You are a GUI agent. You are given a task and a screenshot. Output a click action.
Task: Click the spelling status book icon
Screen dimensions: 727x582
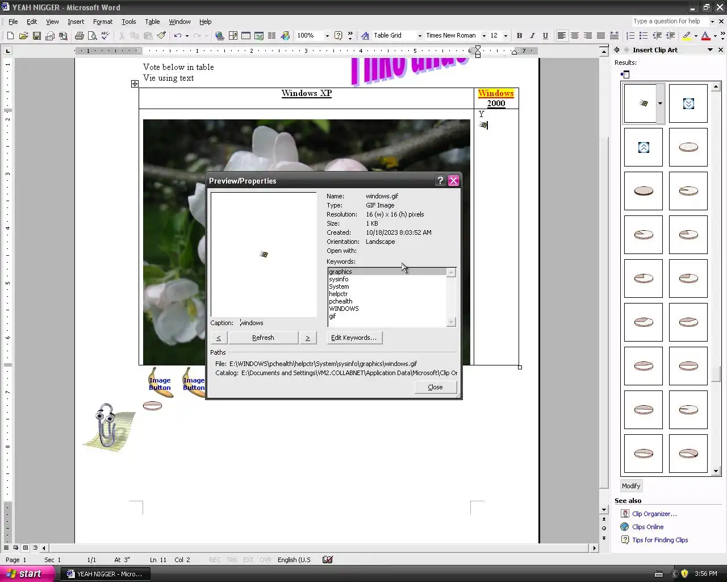coord(328,560)
